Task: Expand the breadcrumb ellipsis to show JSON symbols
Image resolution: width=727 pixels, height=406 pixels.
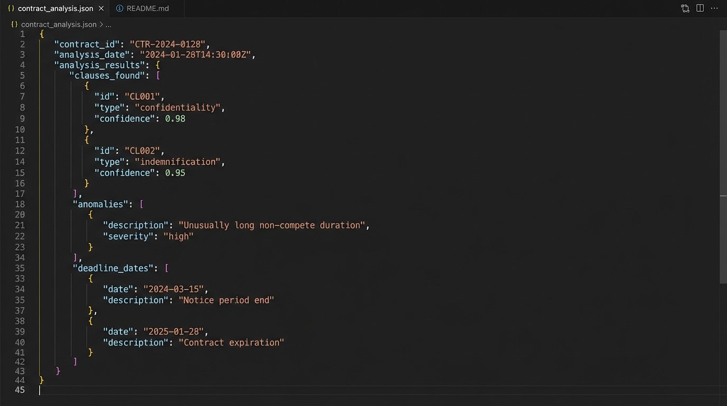Action: point(108,24)
